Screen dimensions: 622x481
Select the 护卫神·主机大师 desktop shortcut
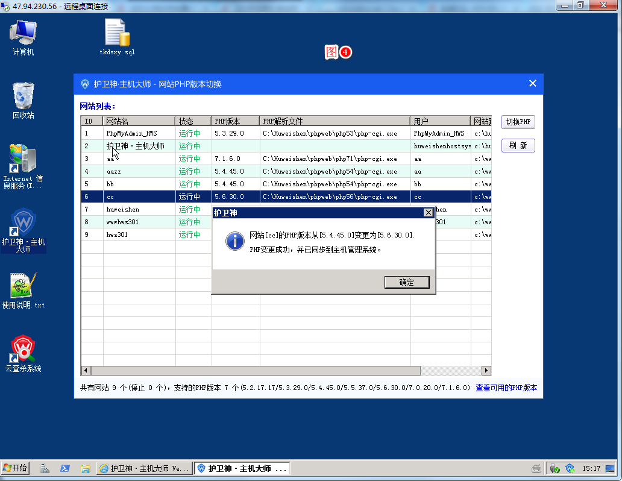tap(23, 230)
